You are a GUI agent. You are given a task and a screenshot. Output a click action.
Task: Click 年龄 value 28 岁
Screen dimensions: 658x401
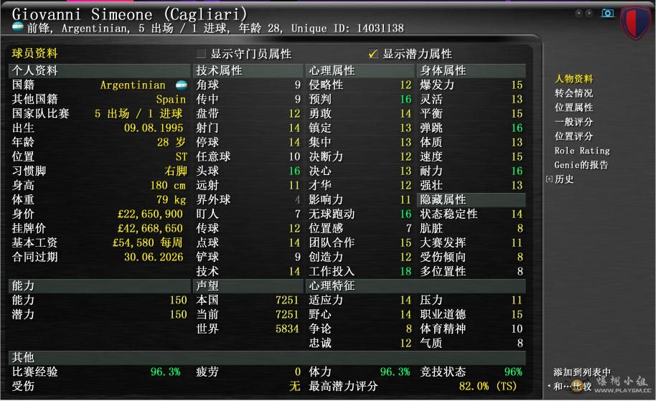171,142
